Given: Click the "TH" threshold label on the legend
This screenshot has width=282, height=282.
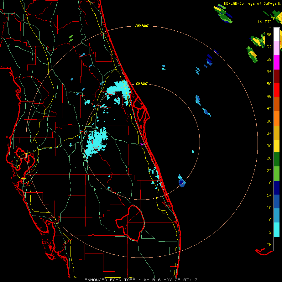Looking at the screenshot, I should [x=269, y=244].
